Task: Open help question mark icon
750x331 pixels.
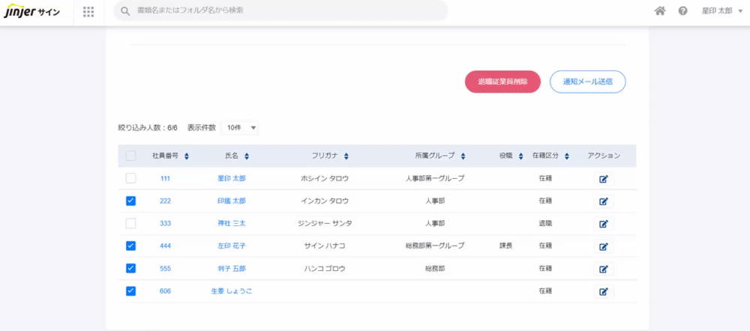Action: pyautogui.click(x=683, y=11)
